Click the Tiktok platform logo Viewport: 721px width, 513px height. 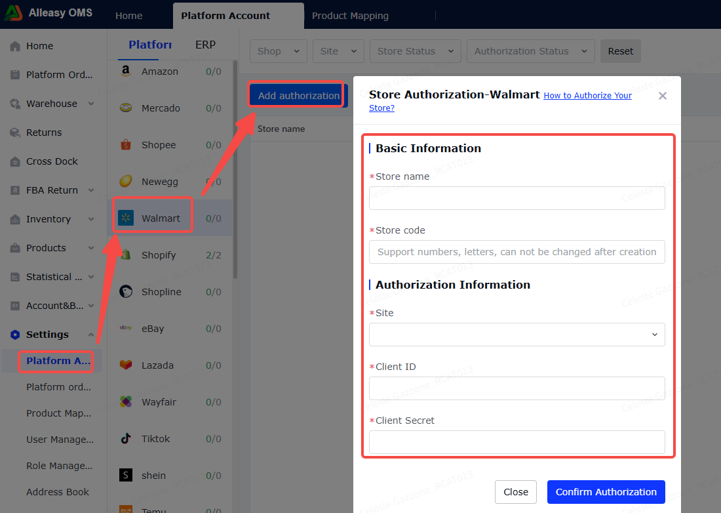coord(126,438)
